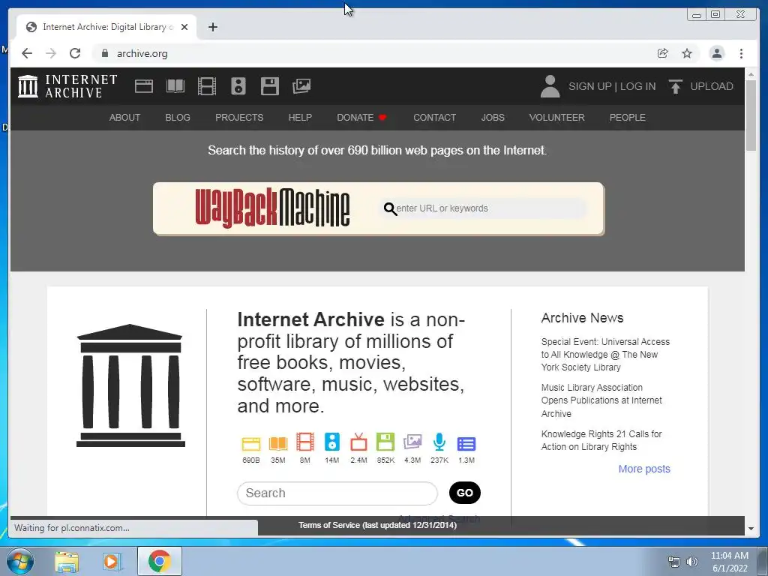Open the Chrome profile avatar button
768x576 pixels.
click(x=716, y=53)
